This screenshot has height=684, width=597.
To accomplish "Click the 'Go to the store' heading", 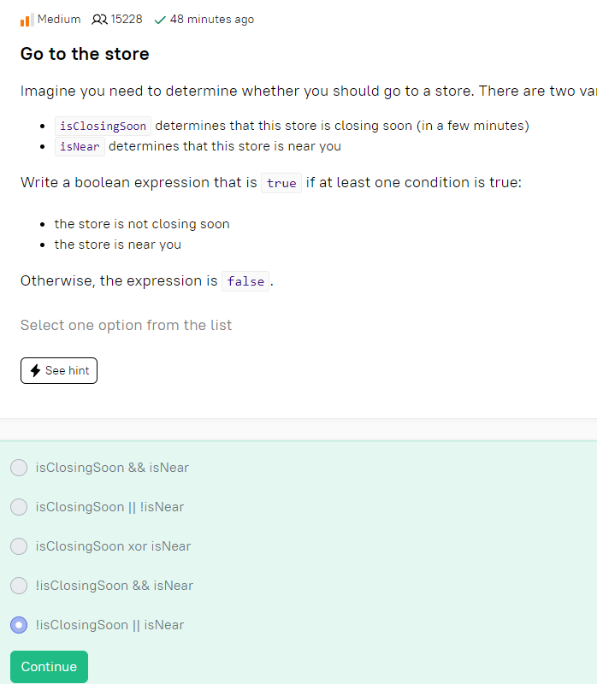I will [85, 54].
